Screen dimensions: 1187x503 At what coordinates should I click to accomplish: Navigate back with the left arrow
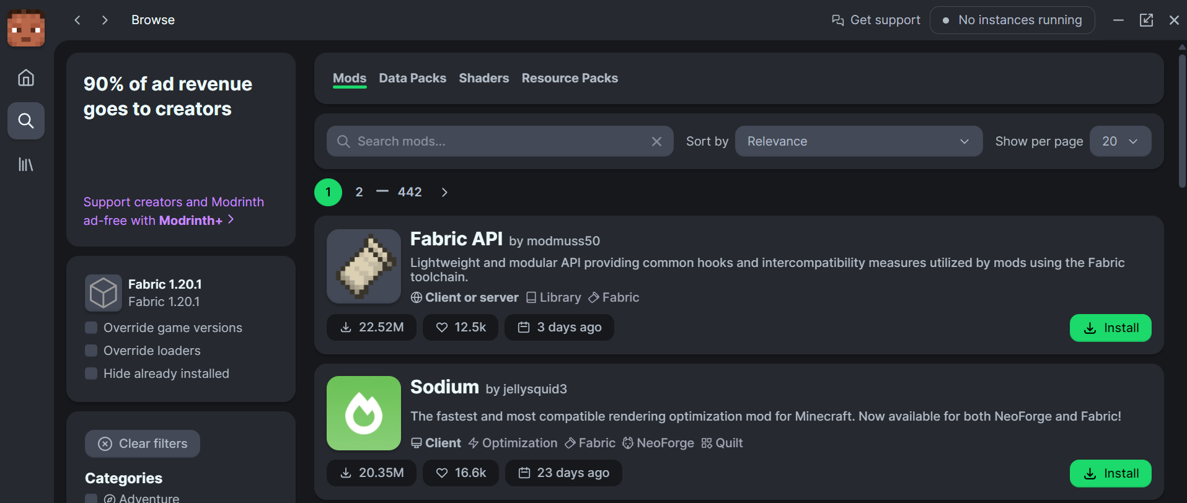tap(77, 20)
